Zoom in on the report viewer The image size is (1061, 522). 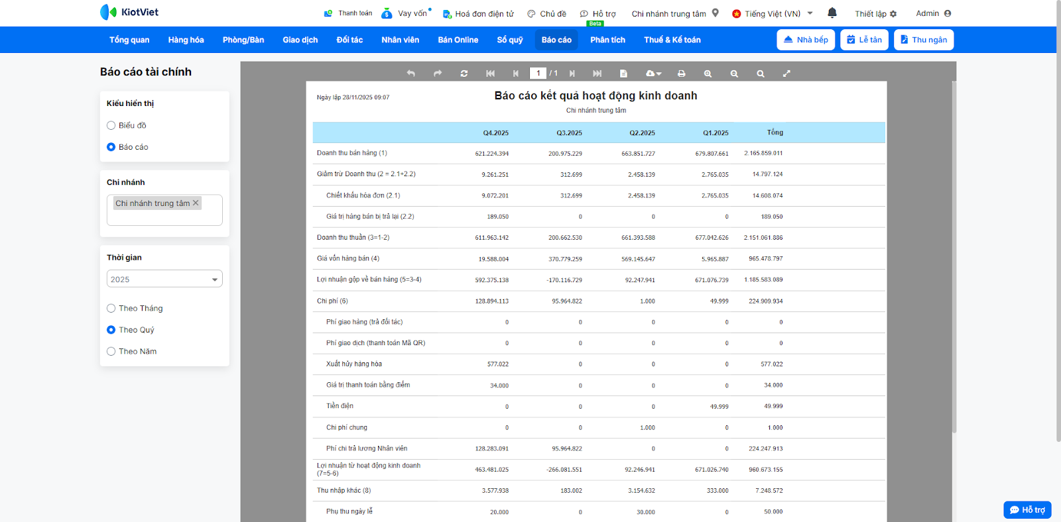click(x=708, y=74)
